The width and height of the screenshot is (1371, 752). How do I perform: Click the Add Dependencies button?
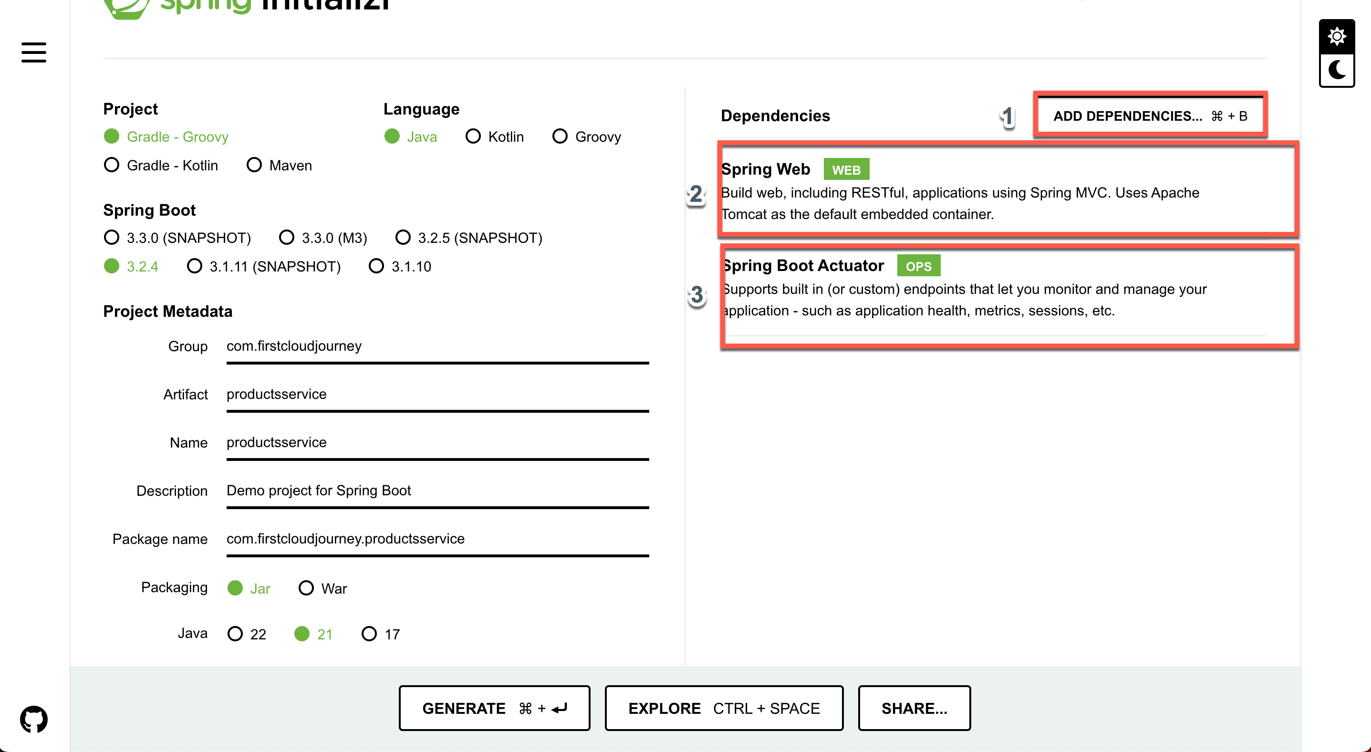coord(1150,116)
